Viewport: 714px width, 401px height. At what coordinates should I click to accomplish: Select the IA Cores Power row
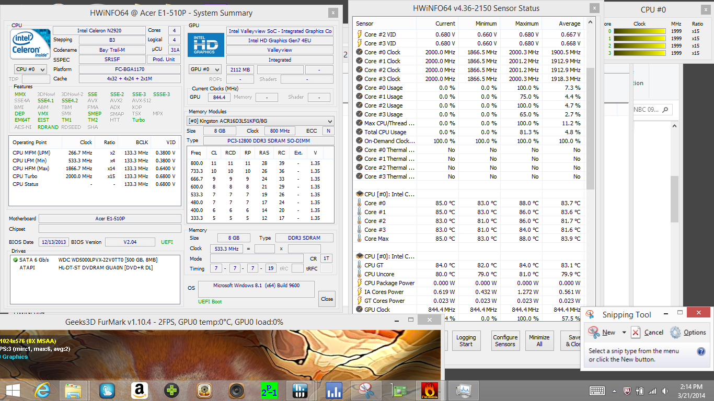click(469, 292)
